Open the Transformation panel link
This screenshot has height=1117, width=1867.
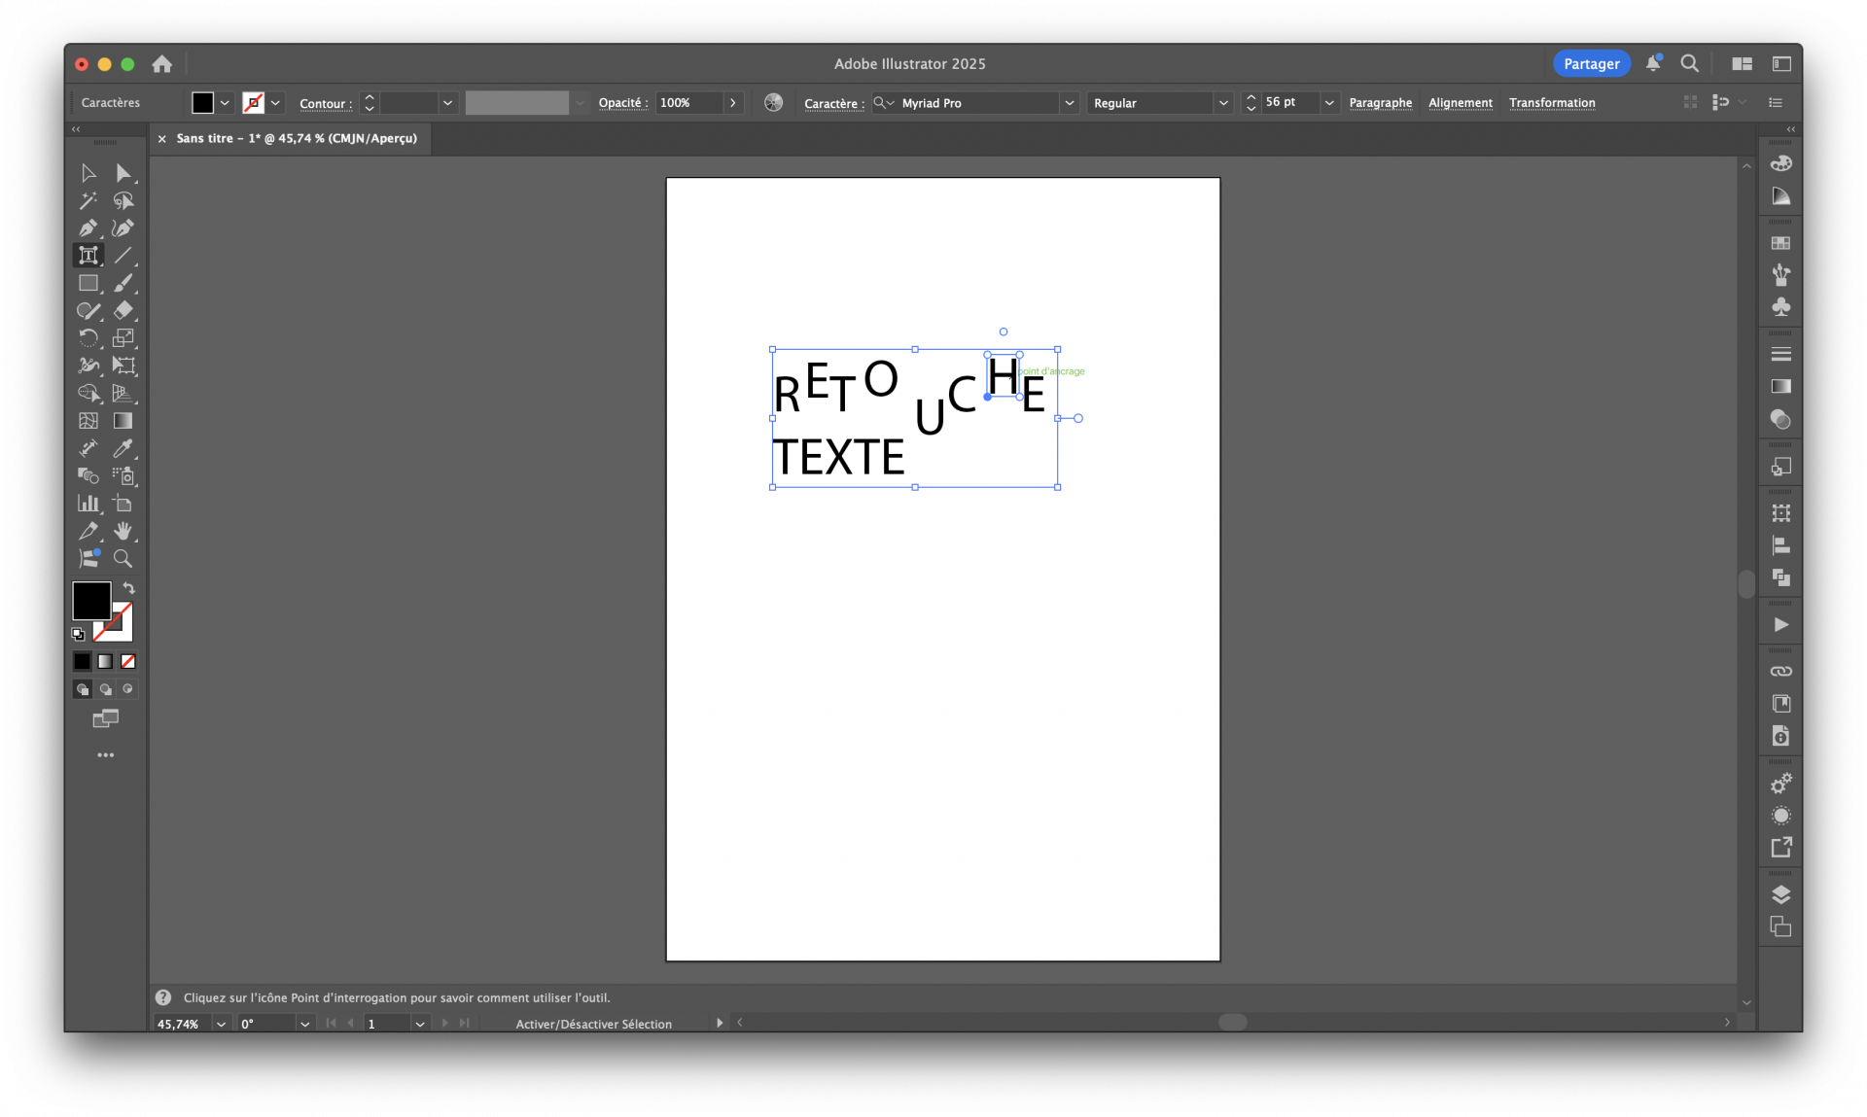pos(1552,102)
